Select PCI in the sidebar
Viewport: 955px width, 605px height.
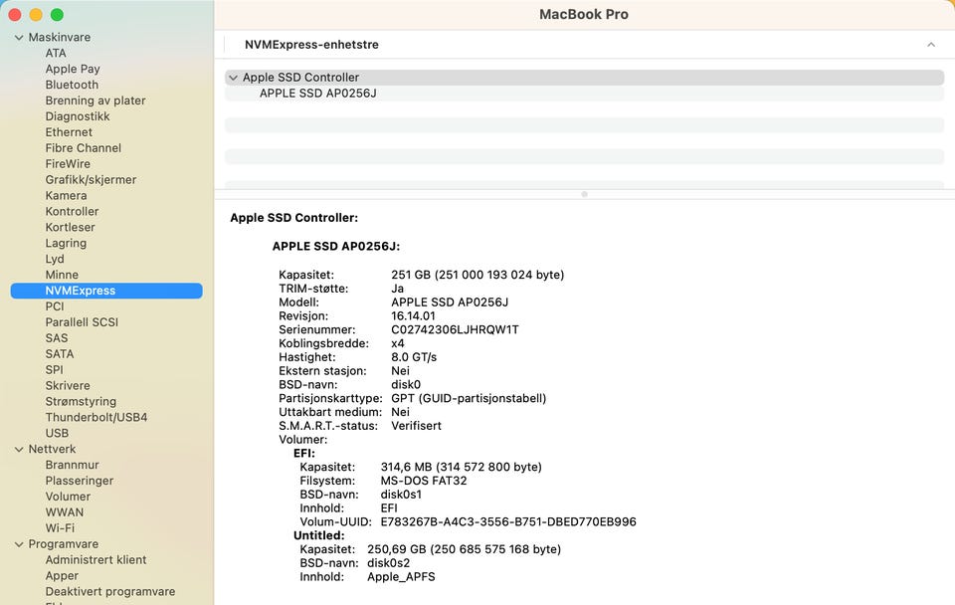[x=55, y=306]
